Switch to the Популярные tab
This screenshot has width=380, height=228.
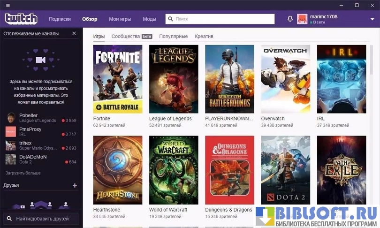173,36
